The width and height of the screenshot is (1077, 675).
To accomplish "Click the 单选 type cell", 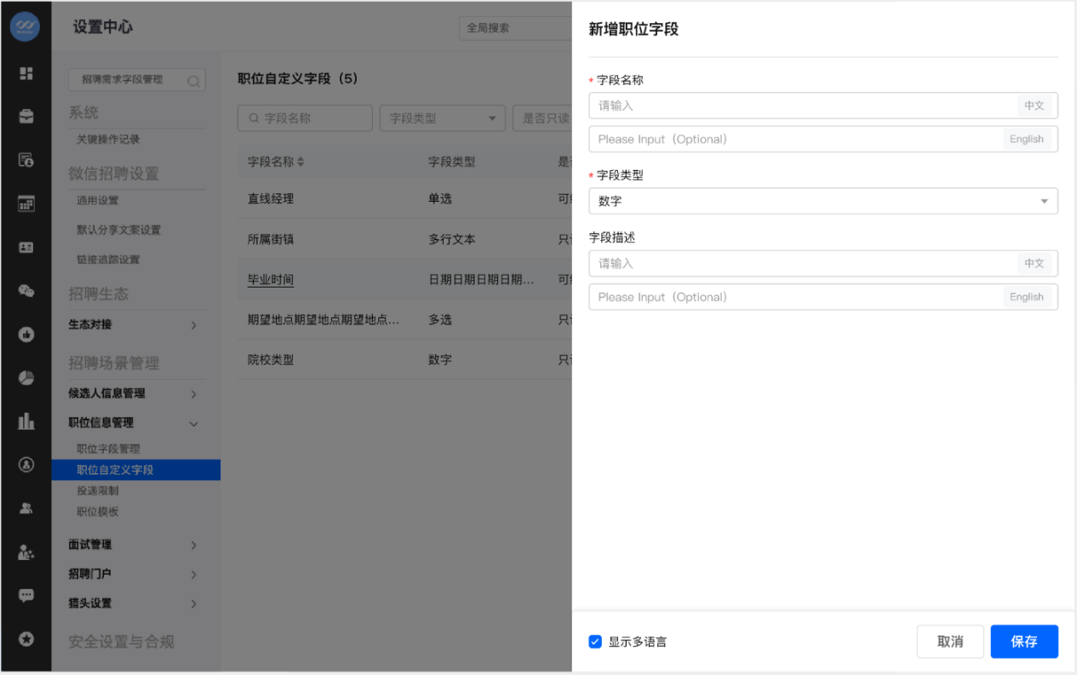I will [x=440, y=198].
